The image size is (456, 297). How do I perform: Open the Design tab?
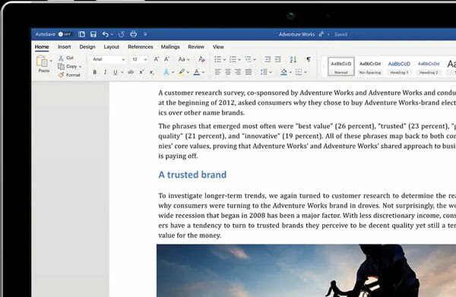click(x=87, y=47)
